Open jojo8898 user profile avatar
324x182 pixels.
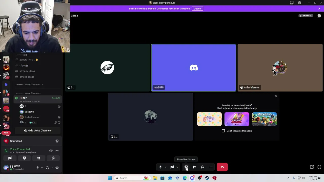point(6,168)
